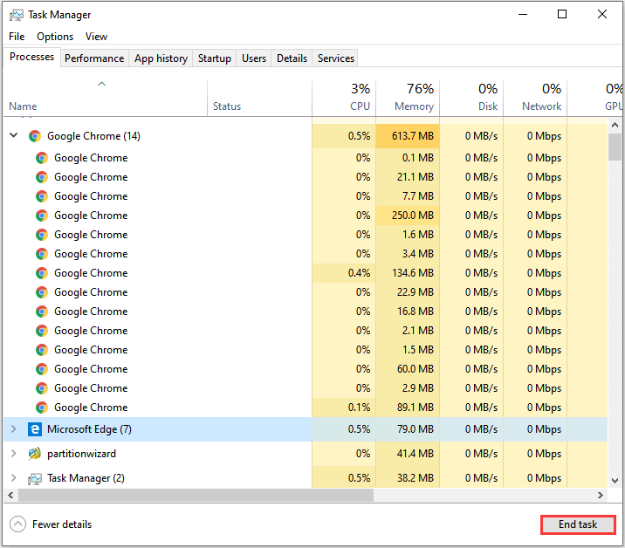
Task: Click Chrome icon in the 1.6 MB row
Action: pyautogui.click(x=42, y=235)
